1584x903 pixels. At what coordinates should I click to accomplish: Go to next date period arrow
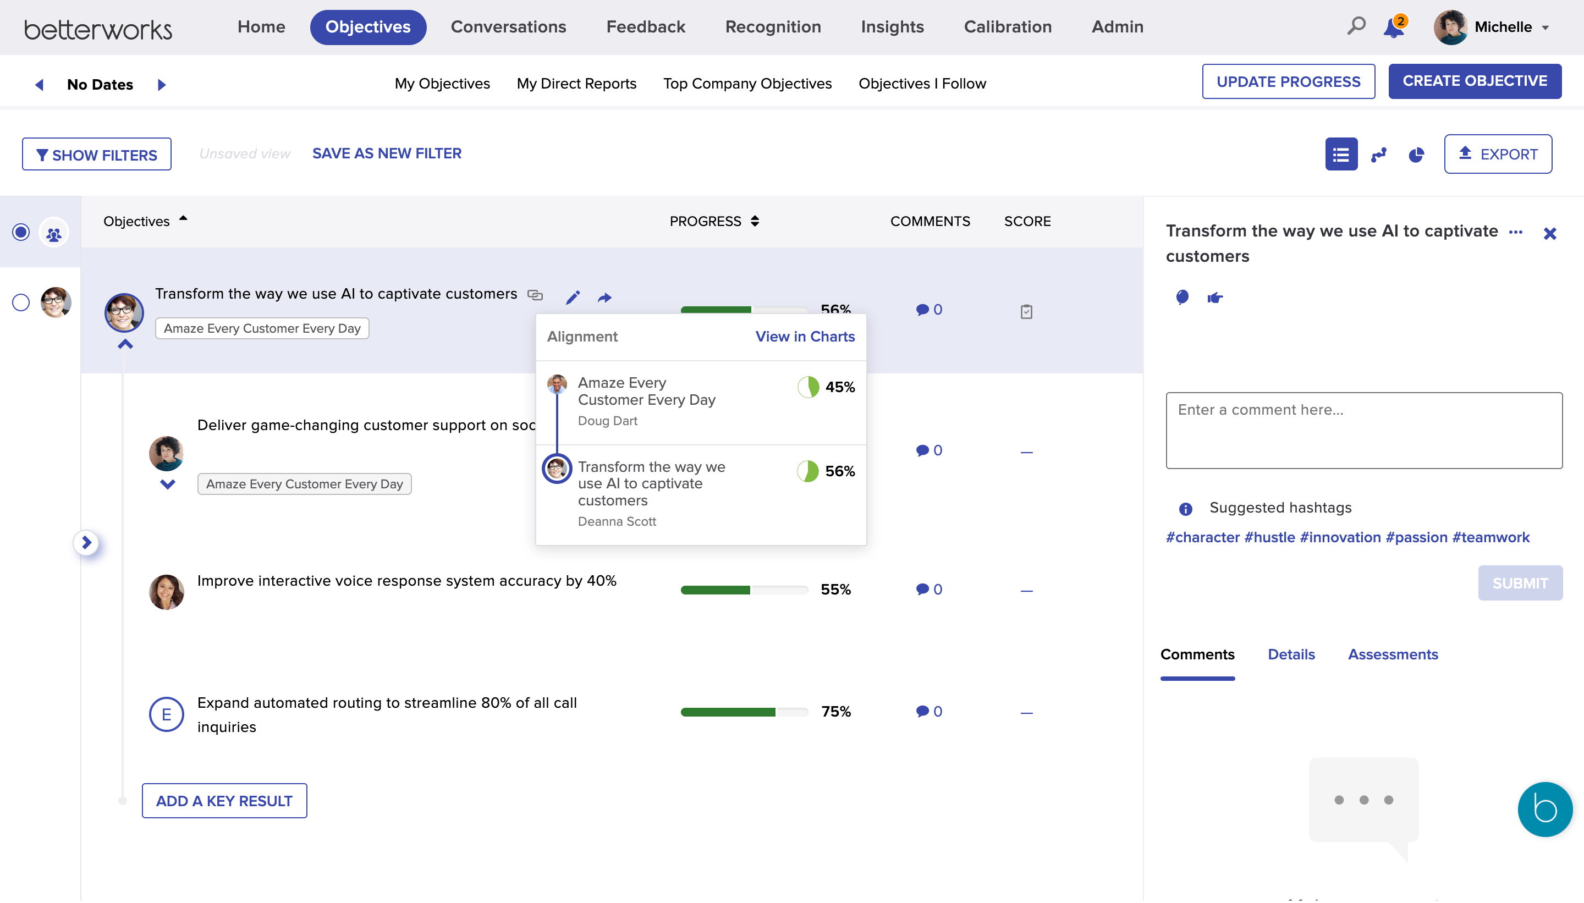[161, 84]
